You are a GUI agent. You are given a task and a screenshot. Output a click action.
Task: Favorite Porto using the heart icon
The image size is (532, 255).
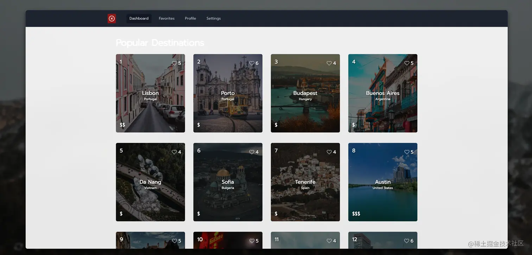[252, 63]
